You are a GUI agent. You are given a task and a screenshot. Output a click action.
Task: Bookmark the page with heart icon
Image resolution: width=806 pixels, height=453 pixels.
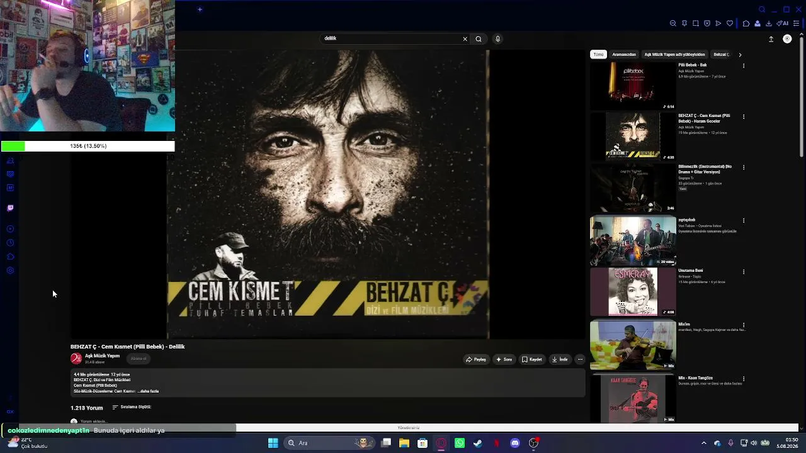pyautogui.click(x=730, y=23)
